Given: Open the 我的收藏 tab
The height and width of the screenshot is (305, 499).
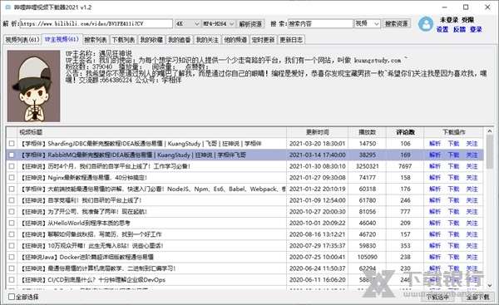Looking at the screenshot, I should (151, 40).
